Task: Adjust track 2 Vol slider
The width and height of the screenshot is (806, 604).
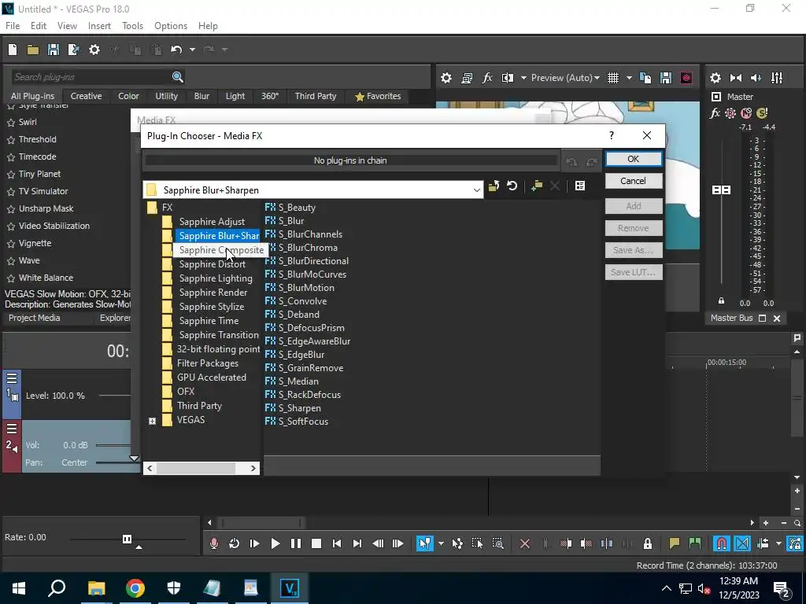Action: coord(113,445)
